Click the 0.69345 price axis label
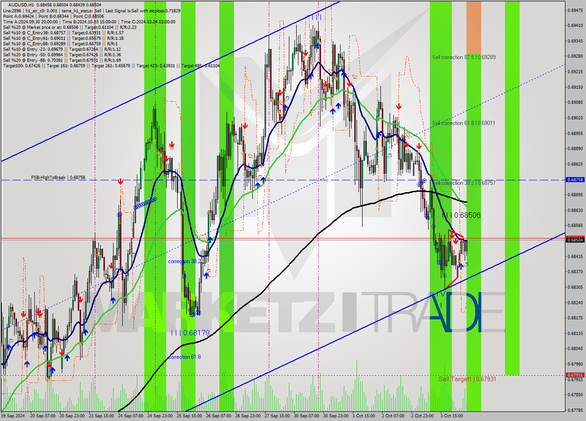The image size is (586, 421). point(575,41)
